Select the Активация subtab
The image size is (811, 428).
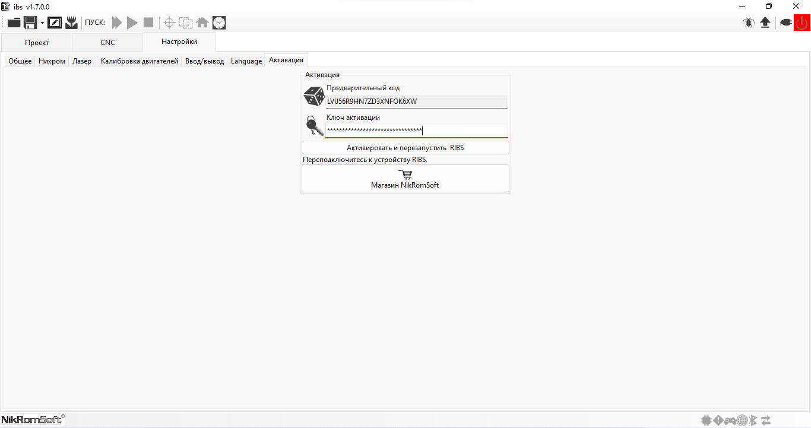[286, 60]
